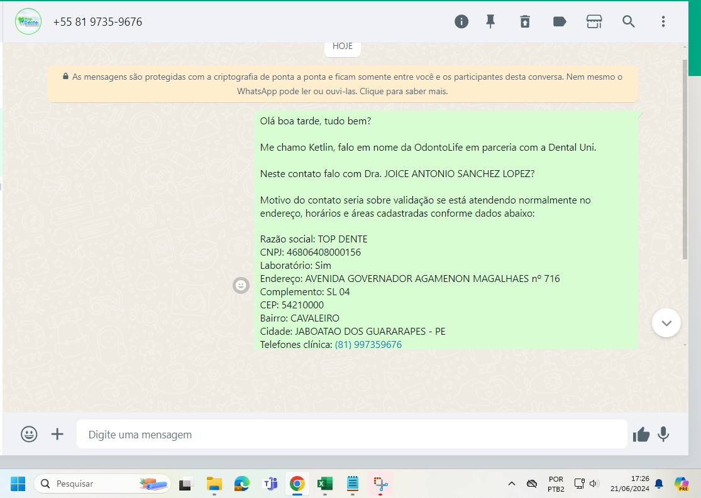
Task: Open the clock showing 17:26 21/06/2024
Action: pyautogui.click(x=630, y=484)
